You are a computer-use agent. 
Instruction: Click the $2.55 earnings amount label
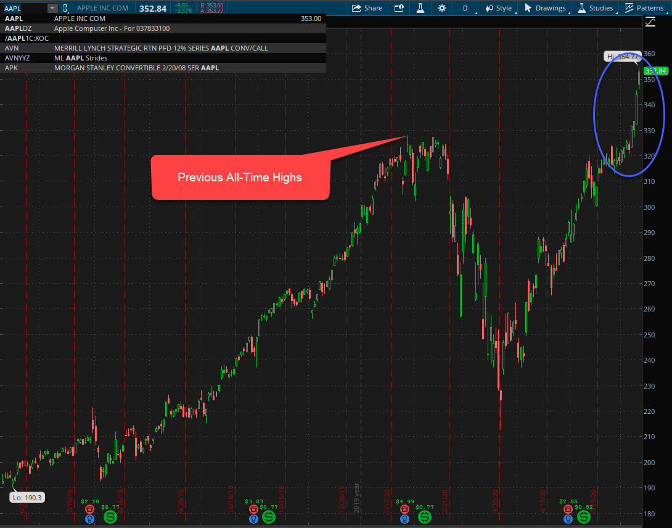click(568, 501)
